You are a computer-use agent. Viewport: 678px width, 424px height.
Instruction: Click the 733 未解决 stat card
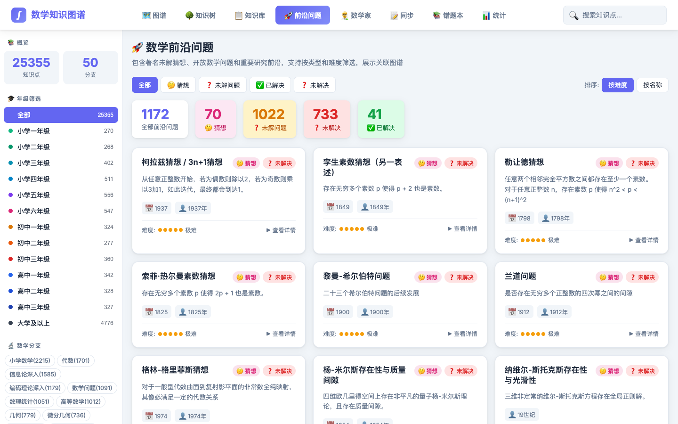tap(327, 119)
